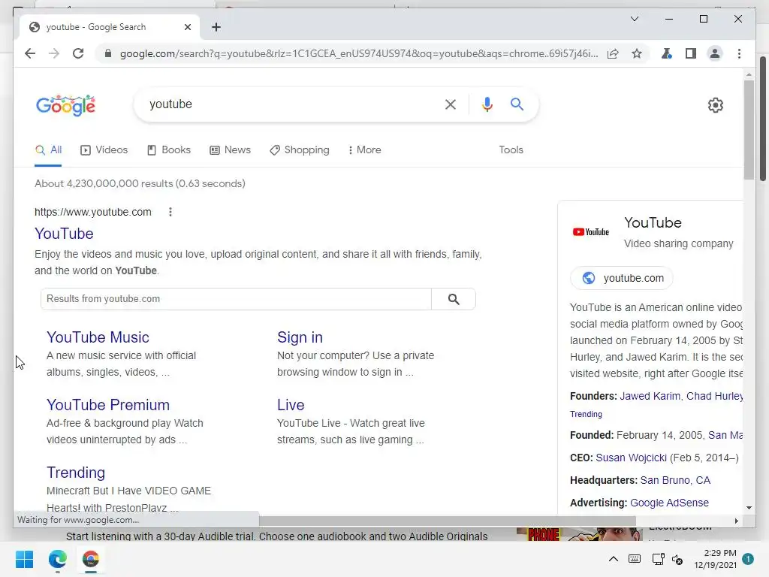Viewport: 769px width, 577px height.
Task: Select the All search tab
Action: point(48,150)
